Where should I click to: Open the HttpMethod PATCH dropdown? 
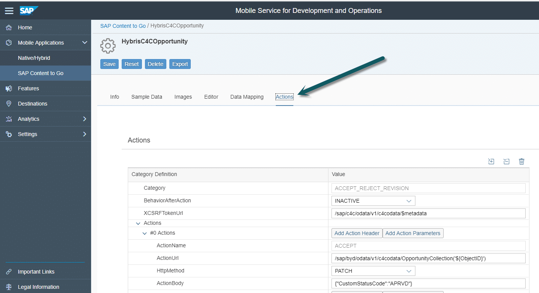tap(373, 271)
